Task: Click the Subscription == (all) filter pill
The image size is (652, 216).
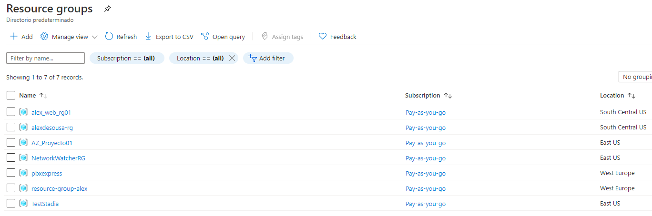Action: (127, 58)
